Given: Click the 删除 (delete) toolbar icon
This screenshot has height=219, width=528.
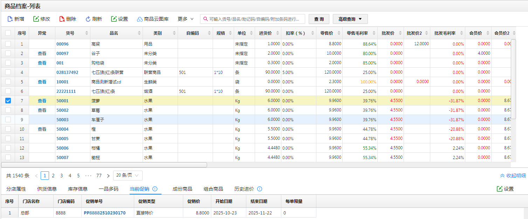Looking at the screenshot, I should 62,19.
